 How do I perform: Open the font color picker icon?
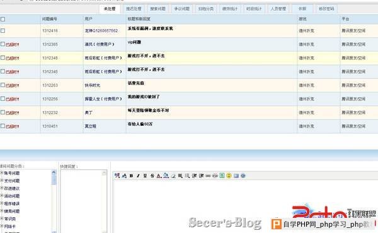click(159, 176)
